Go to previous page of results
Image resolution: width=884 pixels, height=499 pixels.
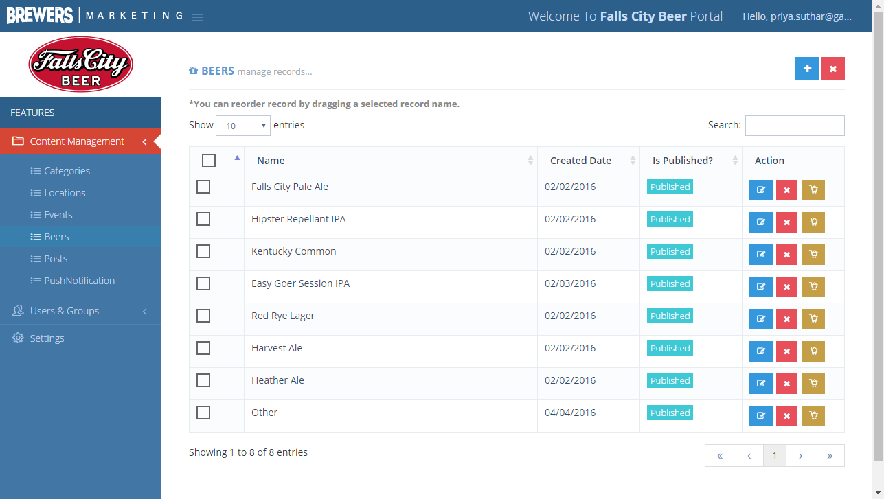click(749, 456)
